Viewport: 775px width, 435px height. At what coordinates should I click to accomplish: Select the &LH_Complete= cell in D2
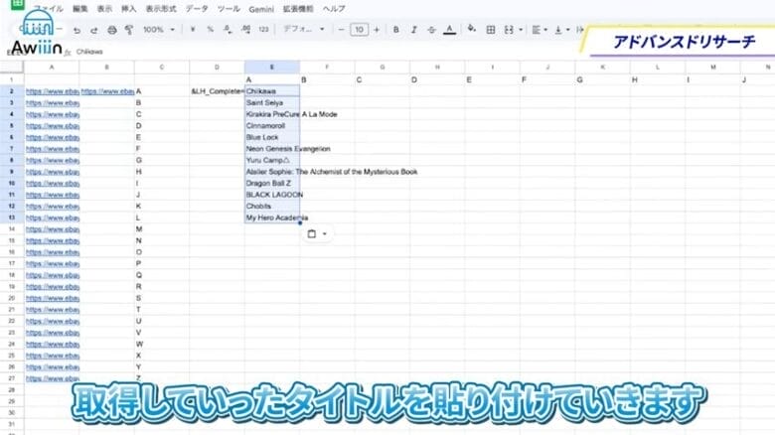click(x=217, y=91)
